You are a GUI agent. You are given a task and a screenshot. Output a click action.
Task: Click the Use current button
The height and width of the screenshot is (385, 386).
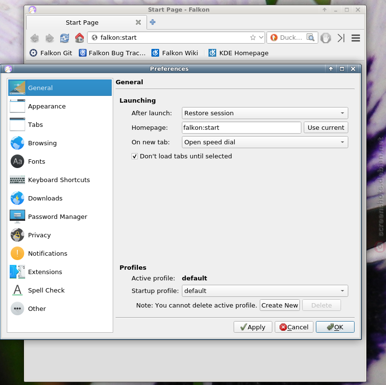pyautogui.click(x=326, y=128)
